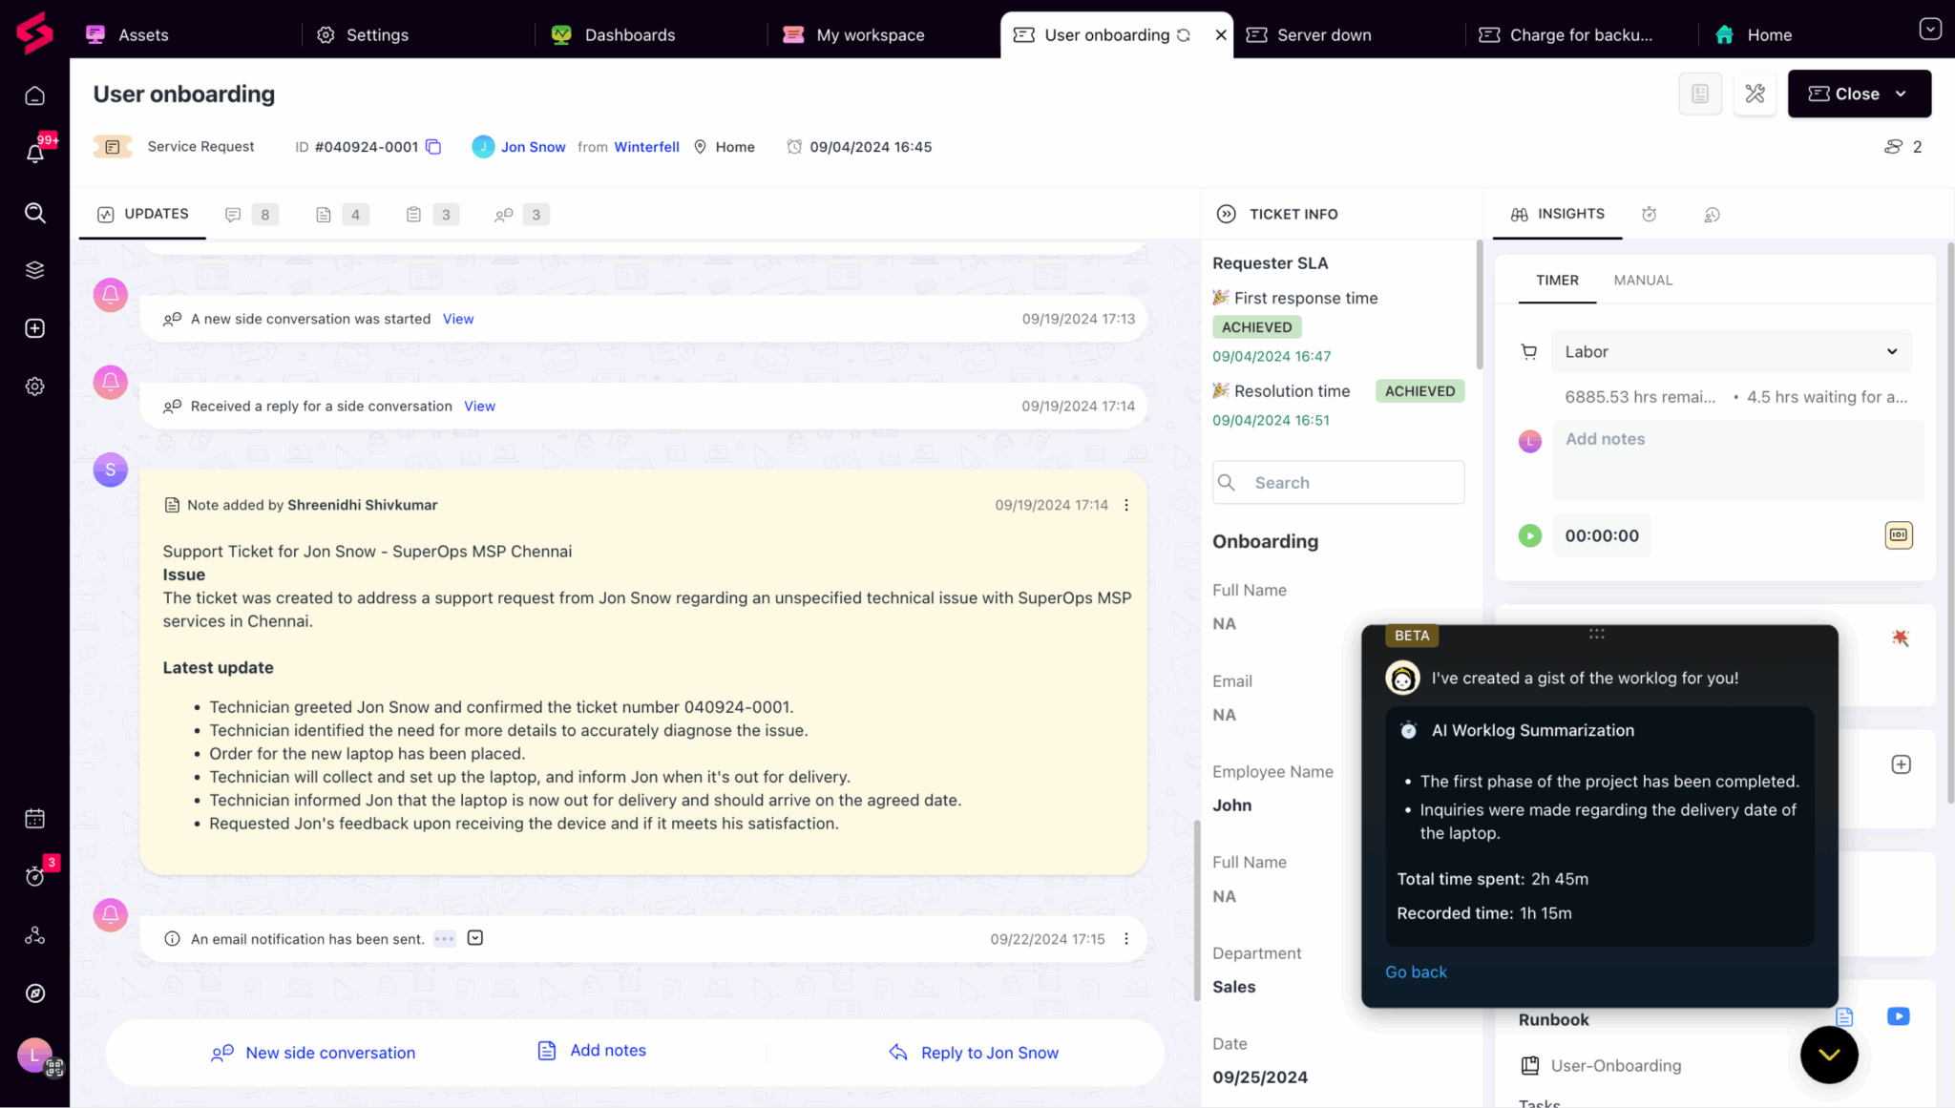Open the tools wrench icon near Close
The image size is (1955, 1108).
[1755, 94]
